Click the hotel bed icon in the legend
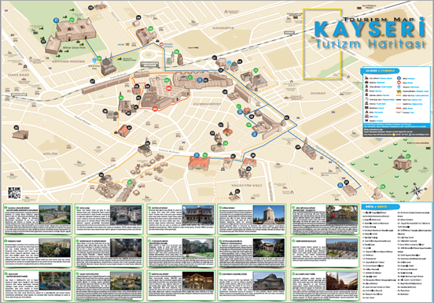The height and width of the screenshot is (303, 434). point(366,116)
